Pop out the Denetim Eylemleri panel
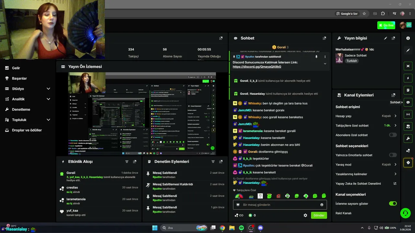 tap(221, 161)
